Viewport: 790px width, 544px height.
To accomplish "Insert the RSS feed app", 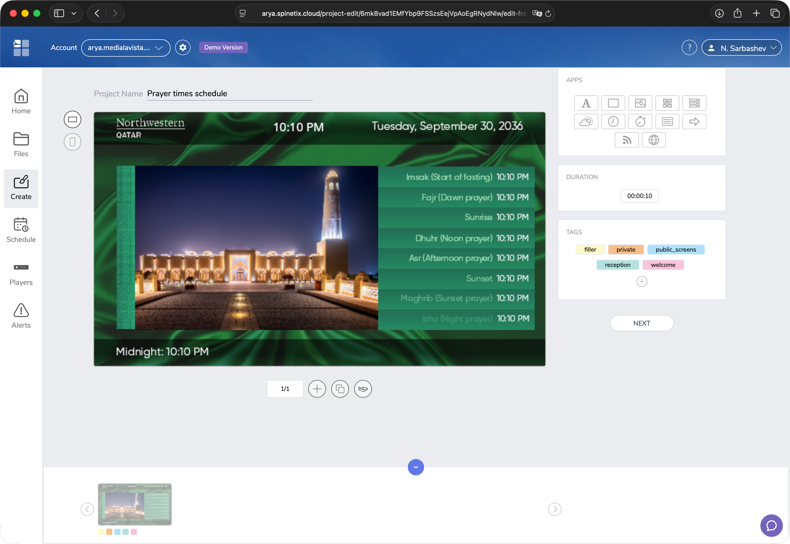I will click(x=627, y=140).
